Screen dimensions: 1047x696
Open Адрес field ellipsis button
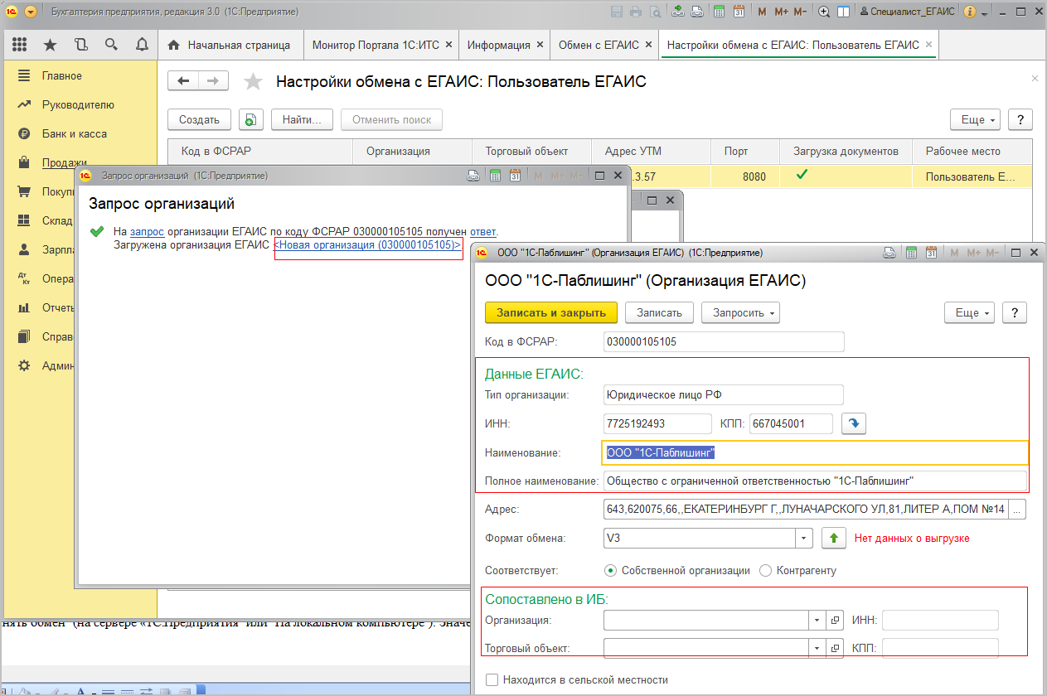(x=1018, y=510)
